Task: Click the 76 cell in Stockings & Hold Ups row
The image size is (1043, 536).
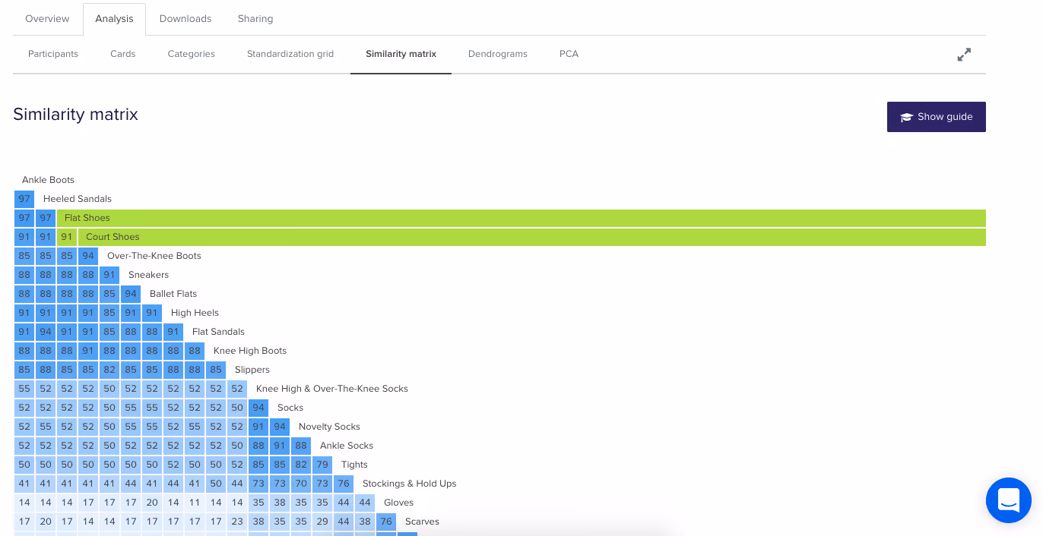Action: pos(344,484)
